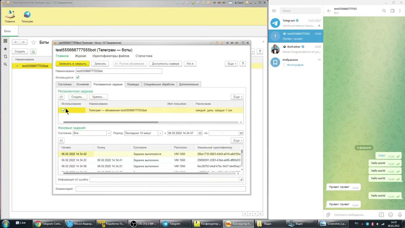
Task: Click Удалить in Регламентное задание section
Action: [x=98, y=97]
